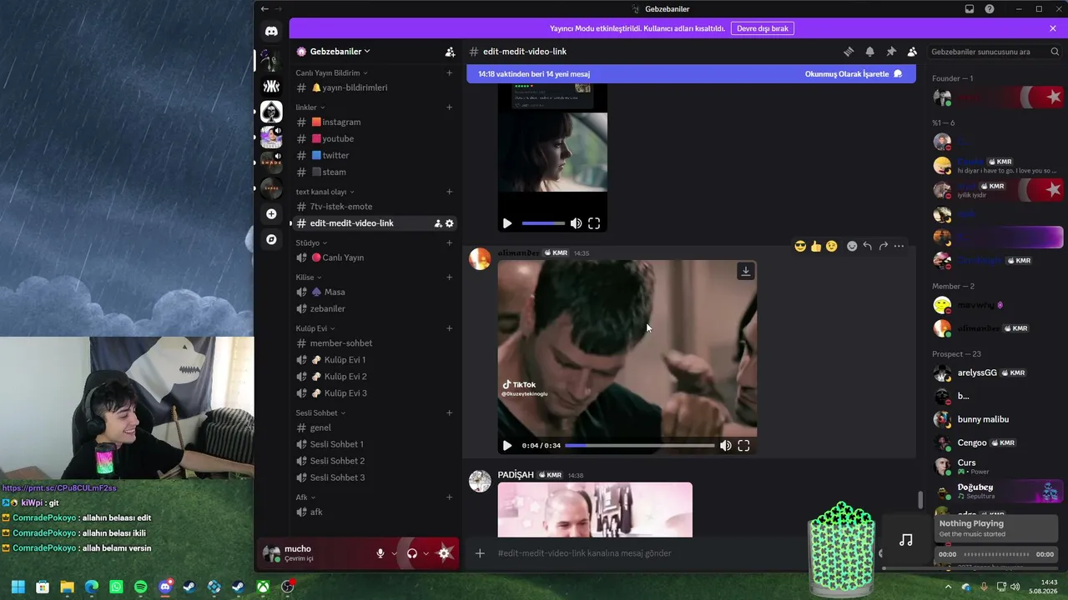Open Discord direct messages home icon

[x=271, y=32]
